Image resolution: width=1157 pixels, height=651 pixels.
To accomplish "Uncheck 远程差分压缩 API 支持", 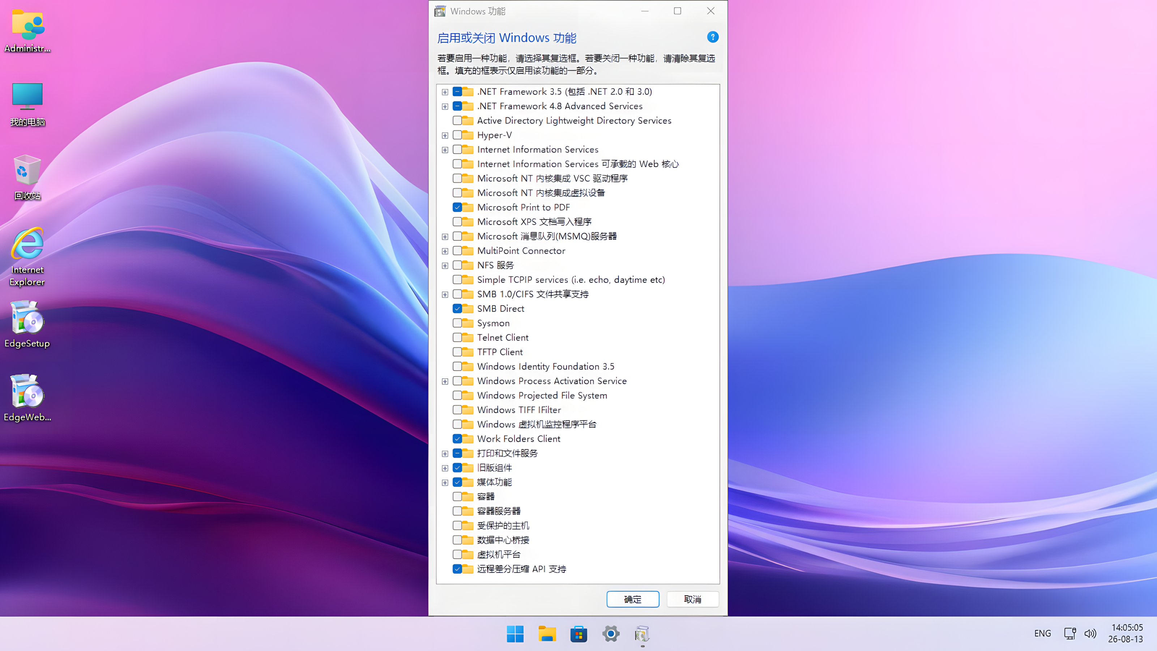I will (x=457, y=569).
